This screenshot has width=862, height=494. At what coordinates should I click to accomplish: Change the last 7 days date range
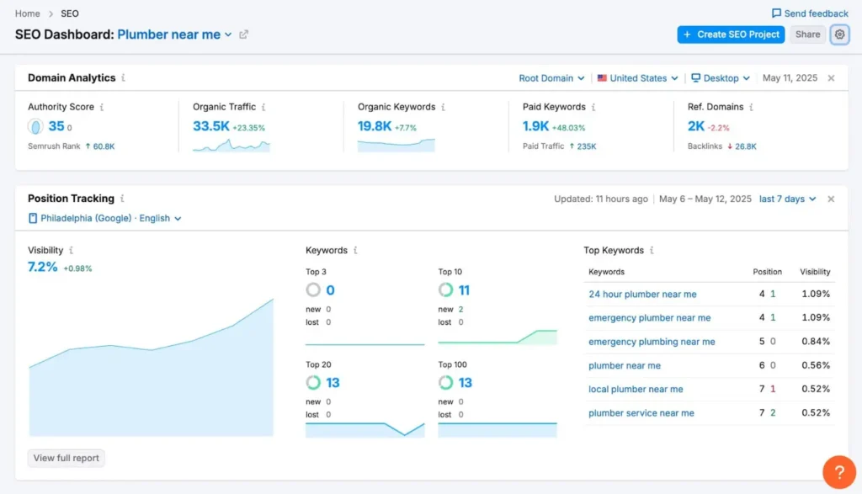pos(787,199)
